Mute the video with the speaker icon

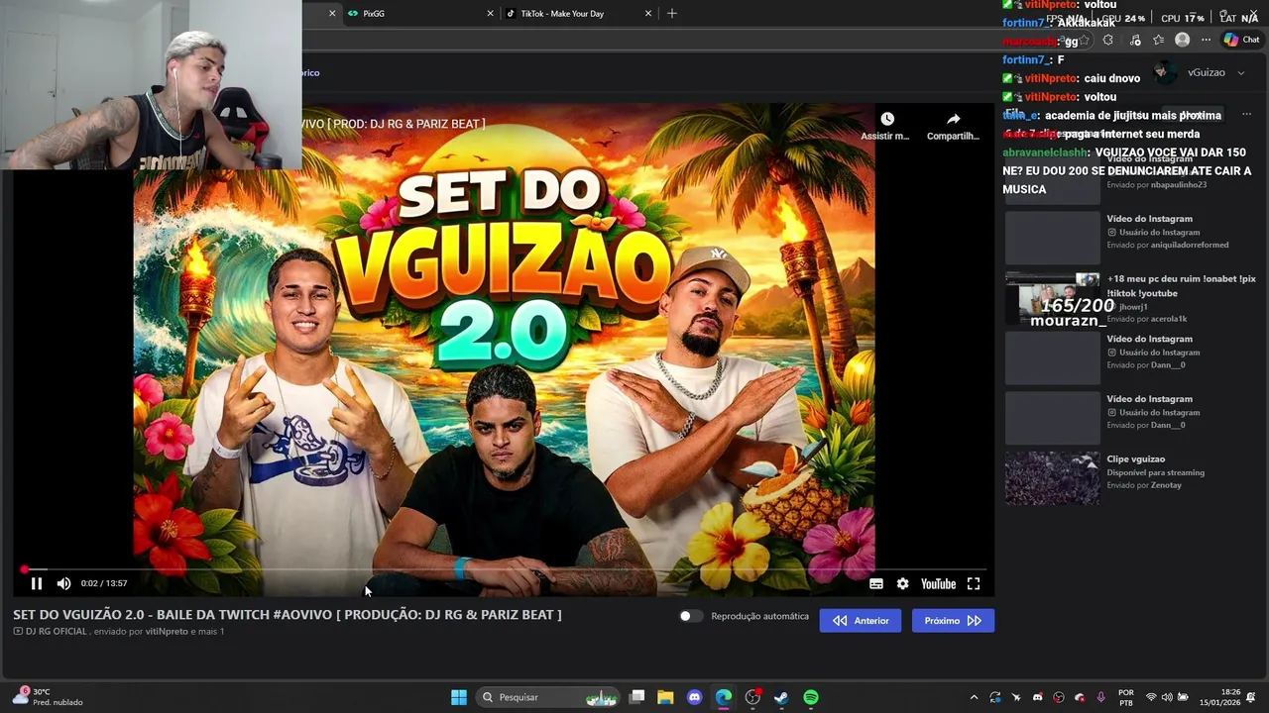[63, 583]
